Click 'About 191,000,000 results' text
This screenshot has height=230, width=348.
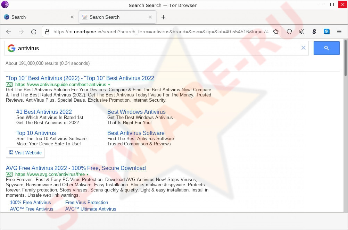(32, 63)
